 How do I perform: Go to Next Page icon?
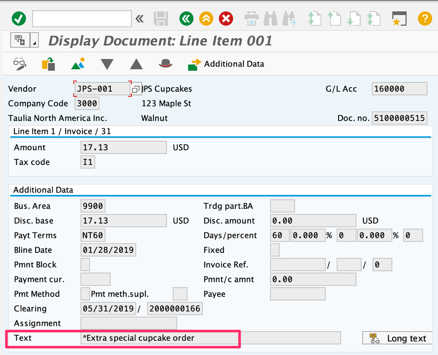[354, 19]
